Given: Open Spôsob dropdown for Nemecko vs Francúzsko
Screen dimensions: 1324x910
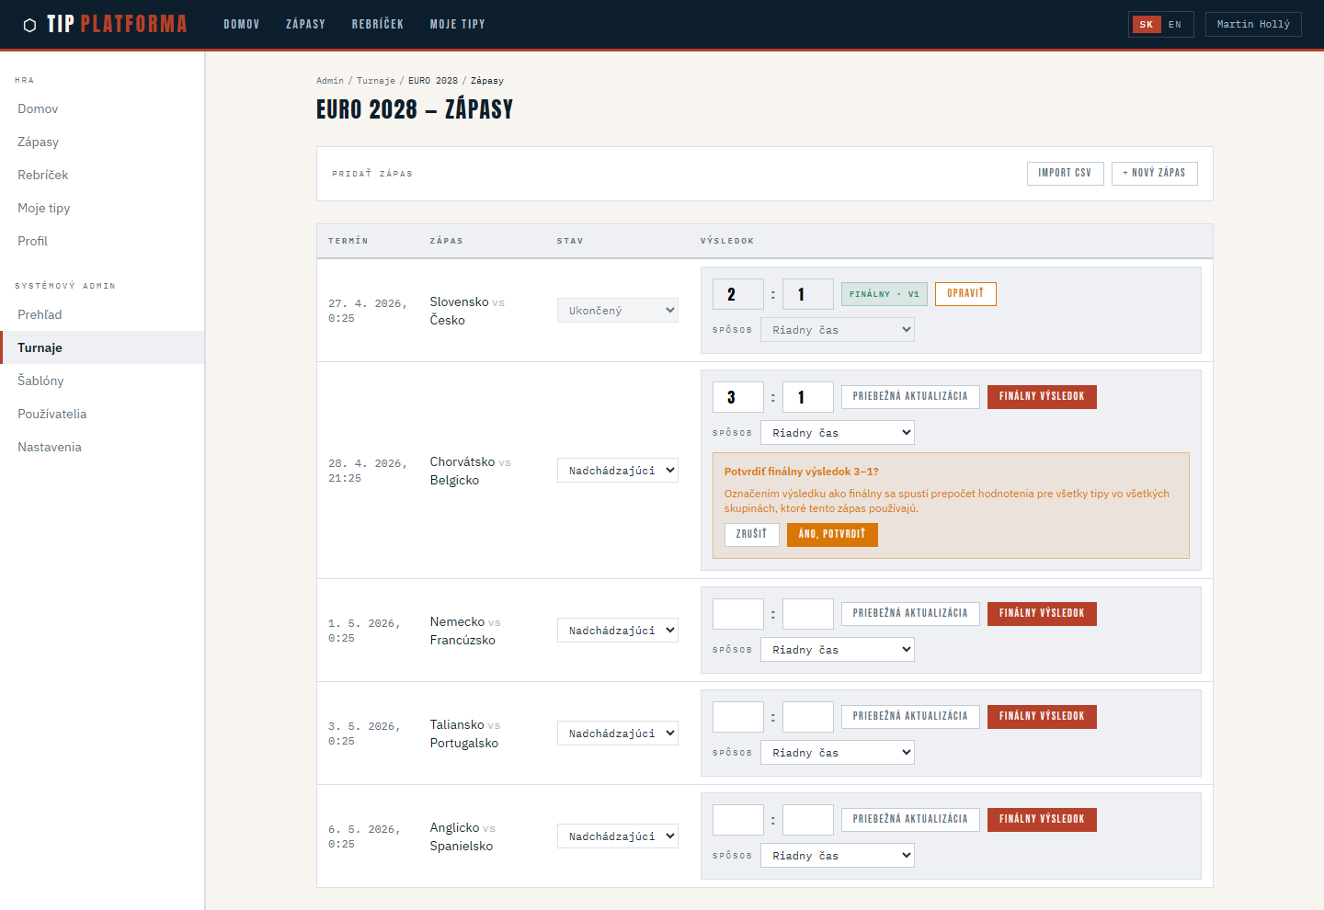Looking at the screenshot, I should 837,650.
